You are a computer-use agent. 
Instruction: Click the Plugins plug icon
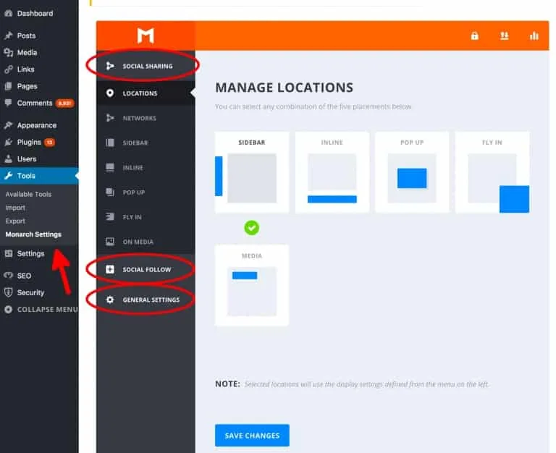click(9, 142)
